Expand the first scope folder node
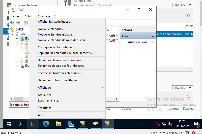 (22, 44)
